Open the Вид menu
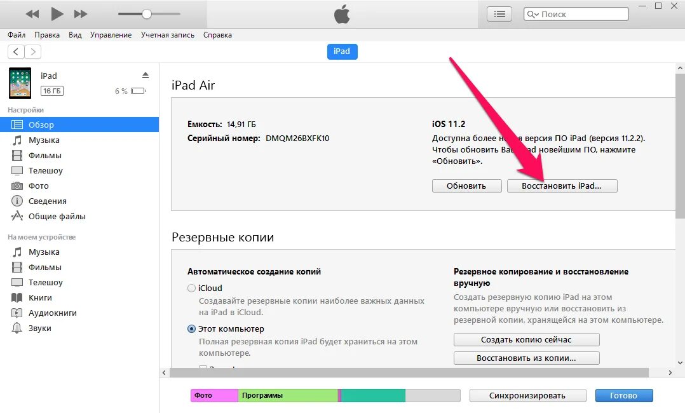Screen dimensions: 685x413 click(x=75, y=35)
